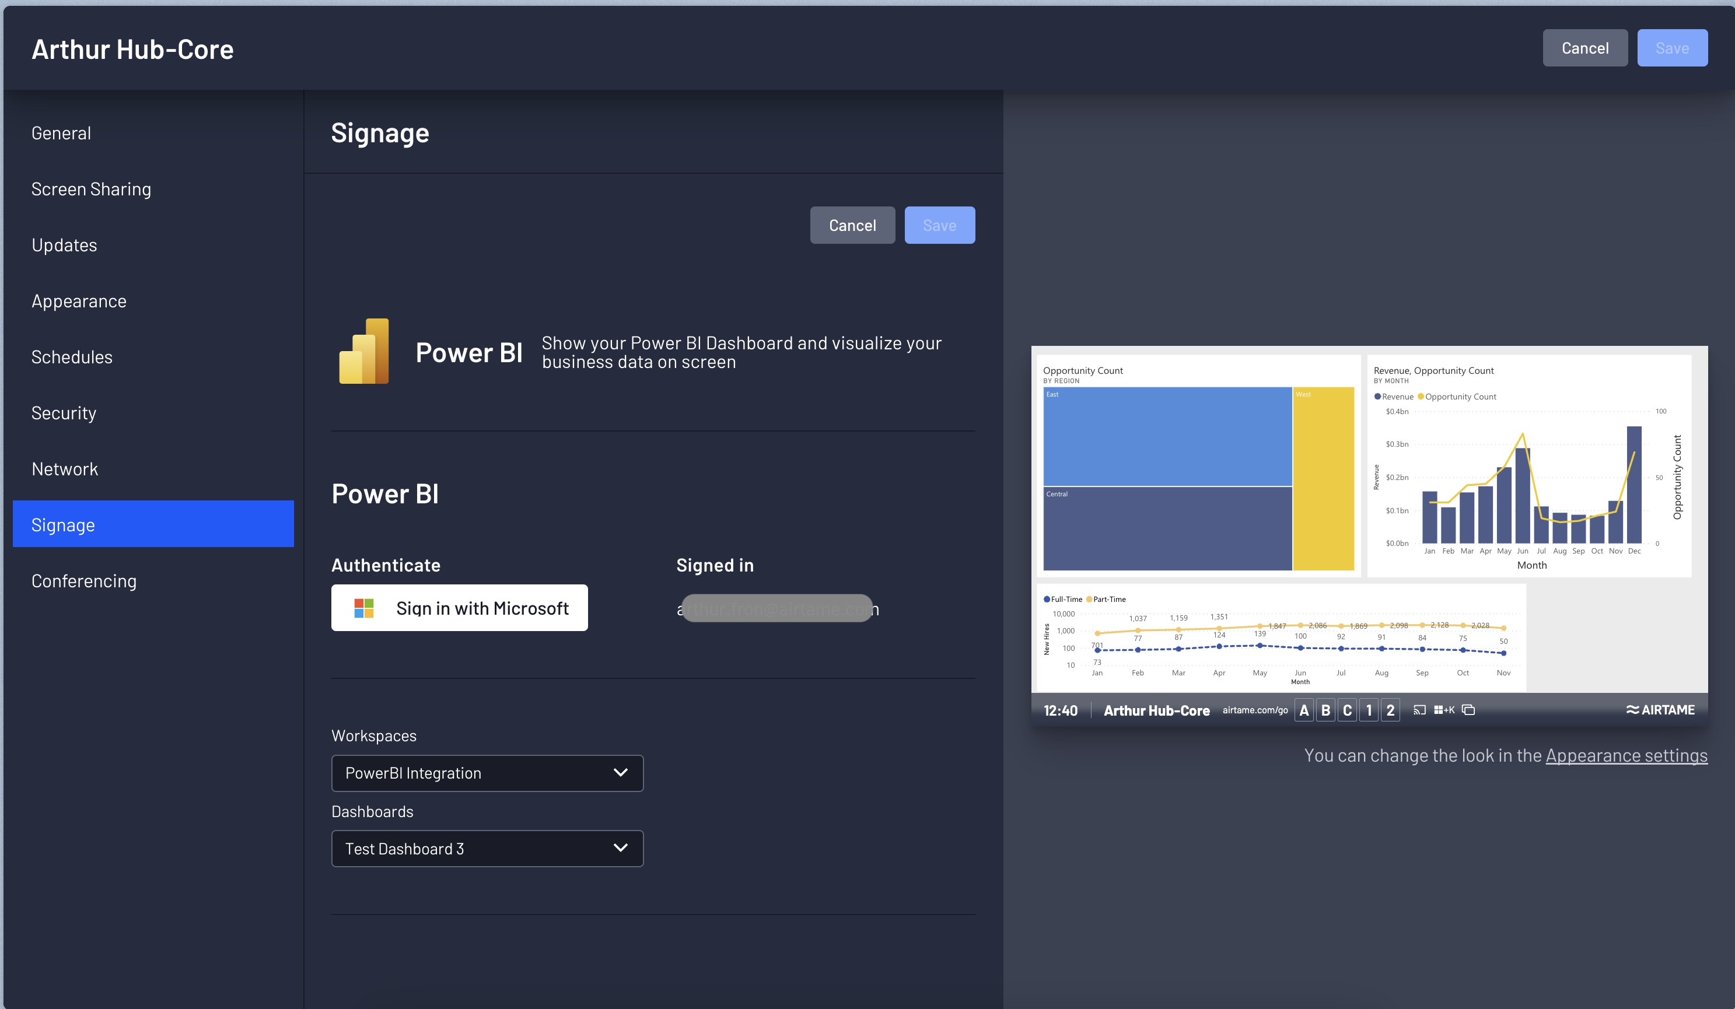Click the Arthur Hub-Core title heading

click(132, 49)
